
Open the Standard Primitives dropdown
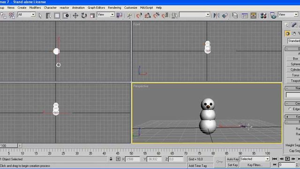click(x=294, y=41)
